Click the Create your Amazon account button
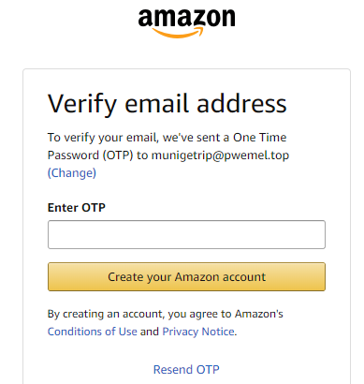 [x=186, y=277]
